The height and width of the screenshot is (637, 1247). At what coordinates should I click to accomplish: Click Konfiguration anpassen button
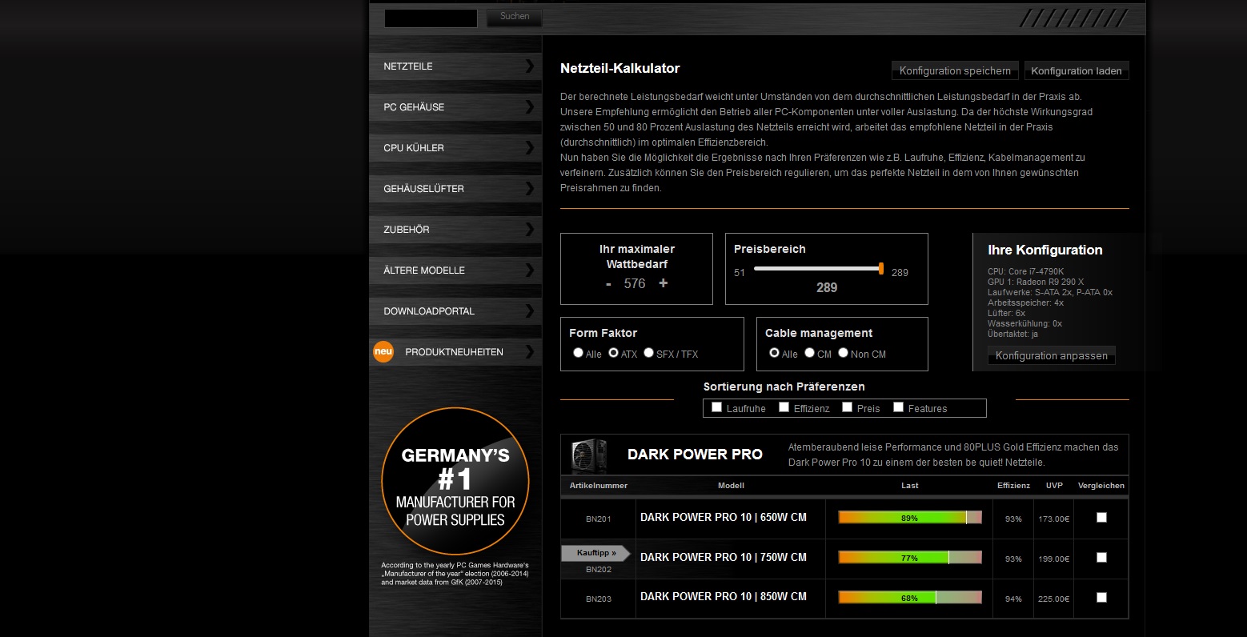point(1052,355)
